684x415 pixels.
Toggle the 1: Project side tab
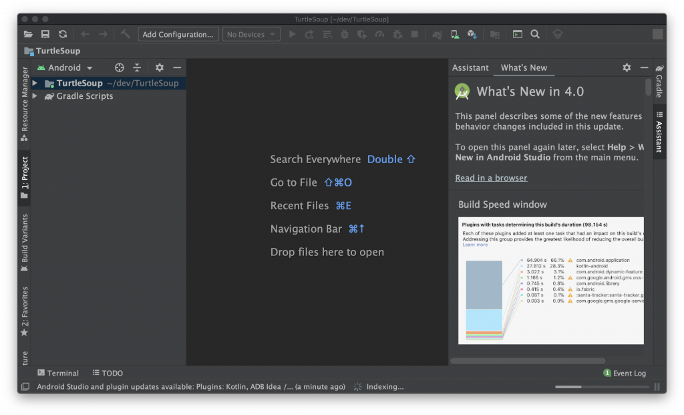[x=25, y=178]
